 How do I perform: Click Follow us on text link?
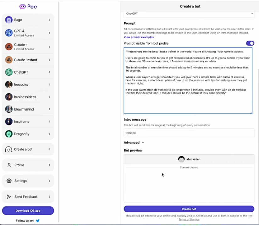click(x=25, y=221)
